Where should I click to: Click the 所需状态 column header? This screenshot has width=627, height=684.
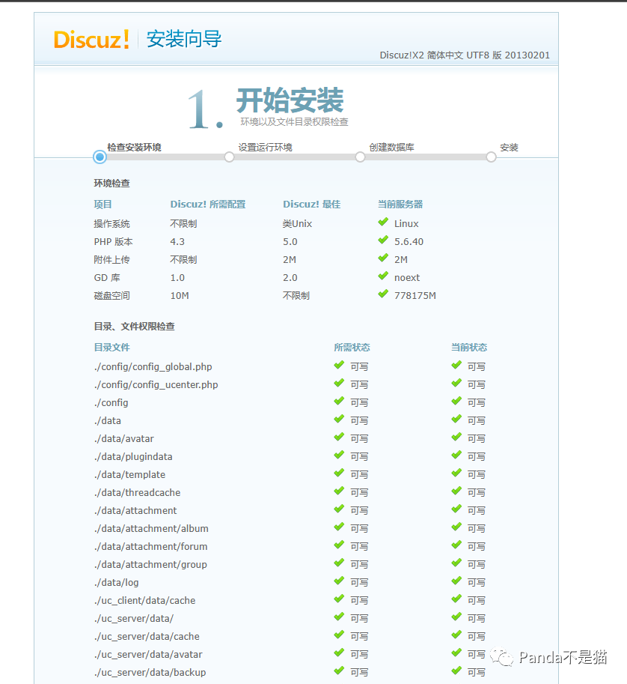pyautogui.click(x=352, y=347)
